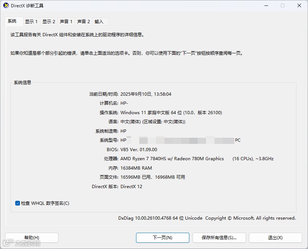Click the 页面文件 label
The width and height of the screenshot is (308, 249).
click(x=109, y=177)
